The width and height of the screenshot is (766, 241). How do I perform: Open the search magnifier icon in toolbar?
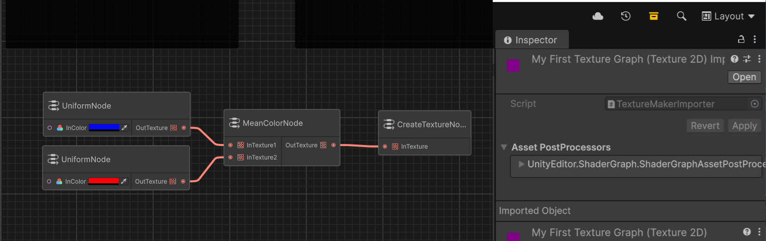[682, 16]
